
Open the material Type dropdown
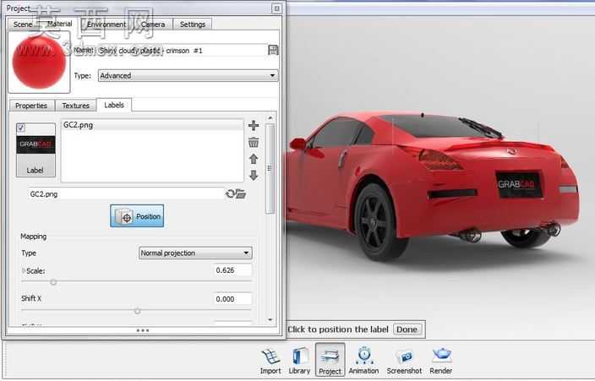(x=188, y=75)
